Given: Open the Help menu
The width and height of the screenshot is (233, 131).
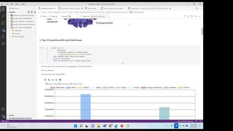Looking at the screenshot, I should (23, 4).
